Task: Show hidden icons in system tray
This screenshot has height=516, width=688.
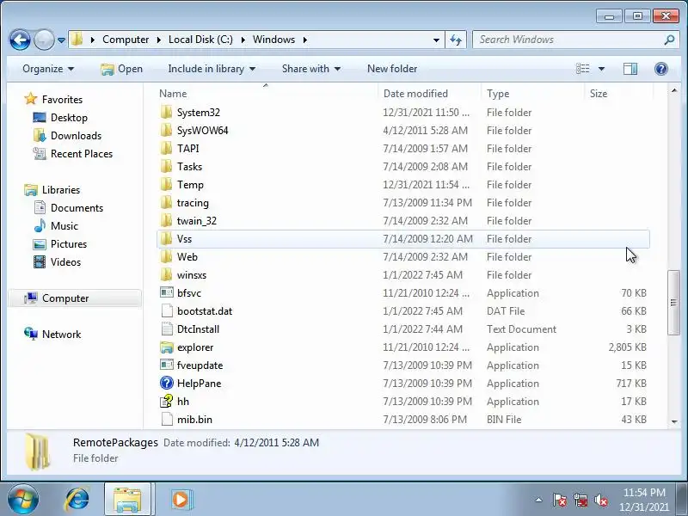Action: pos(539,500)
